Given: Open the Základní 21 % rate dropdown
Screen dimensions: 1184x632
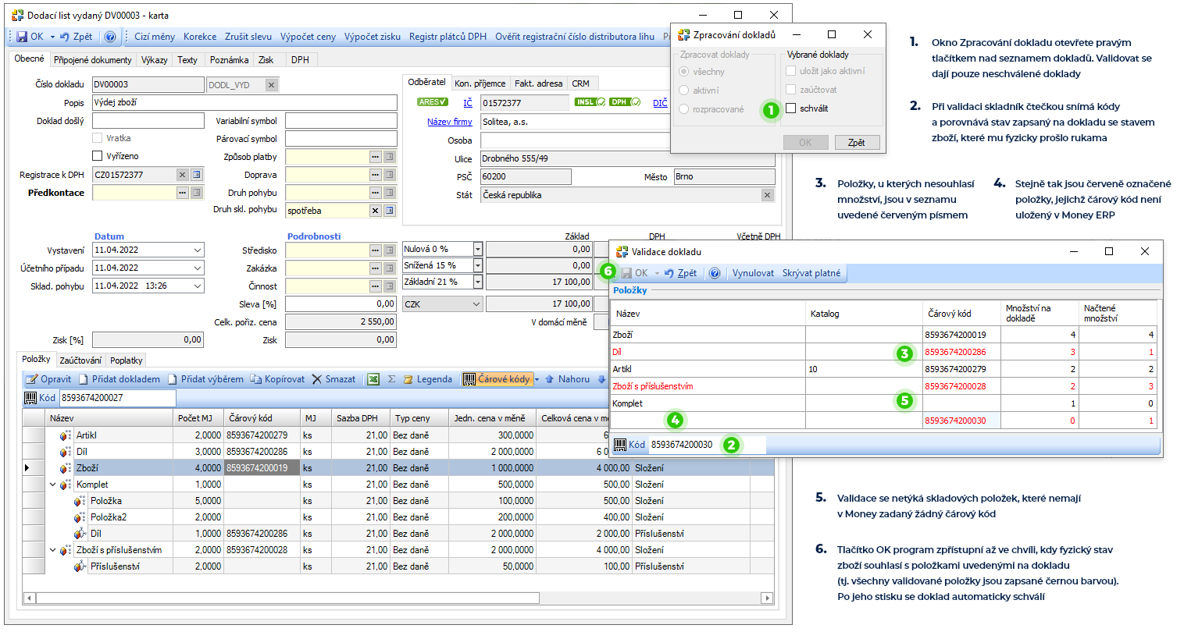Looking at the screenshot, I should pos(478,282).
